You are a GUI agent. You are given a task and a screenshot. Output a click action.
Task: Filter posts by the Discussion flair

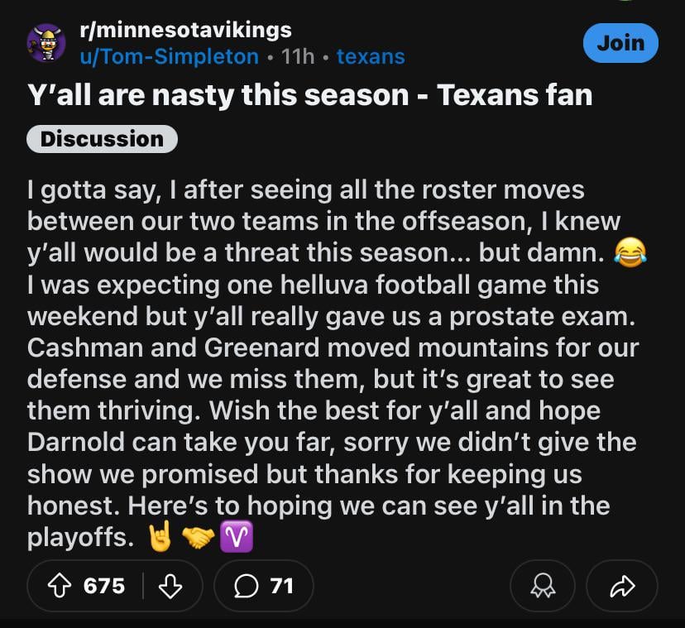click(101, 137)
